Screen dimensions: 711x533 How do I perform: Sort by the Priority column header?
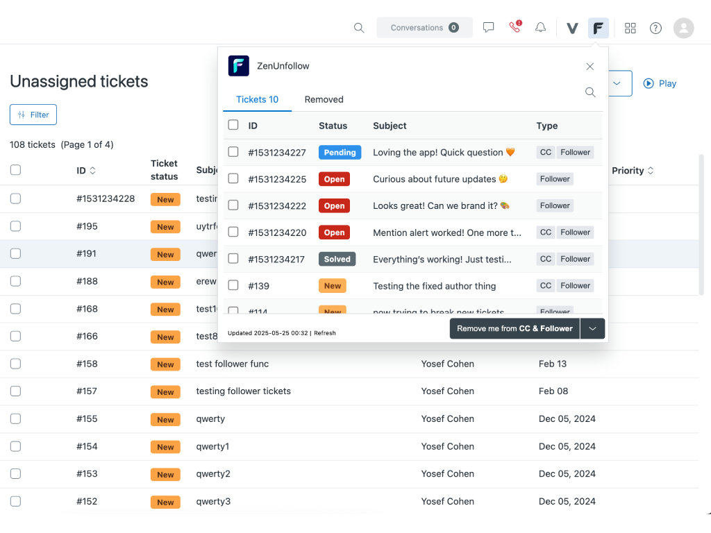pos(633,171)
